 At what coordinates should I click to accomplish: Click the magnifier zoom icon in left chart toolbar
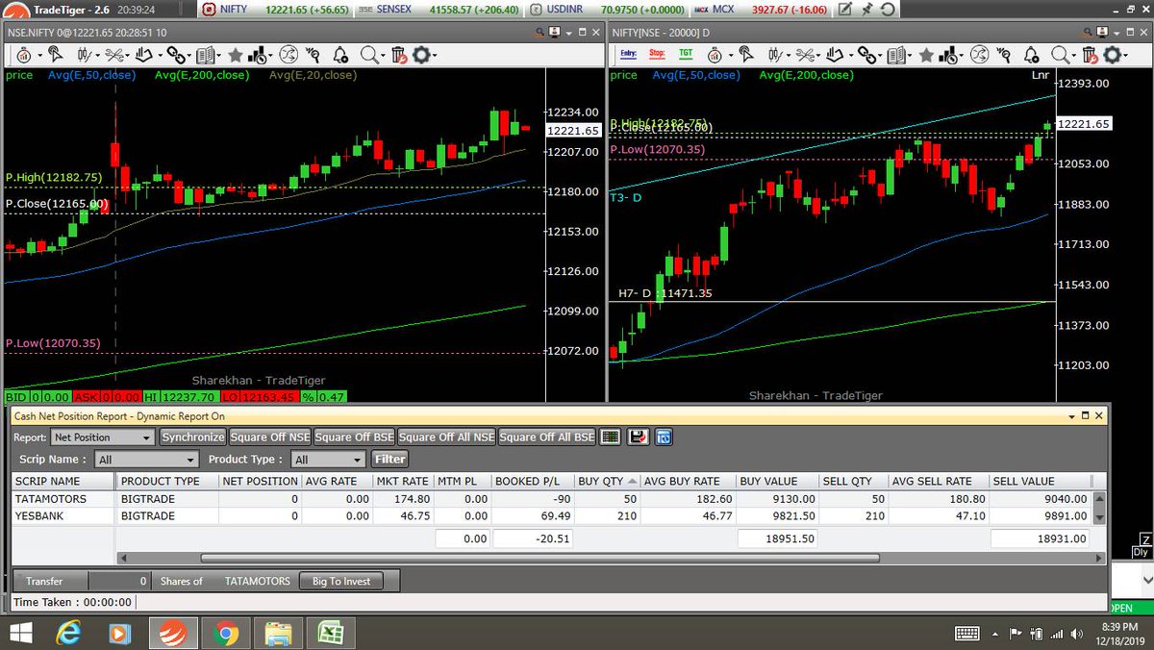pos(368,55)
